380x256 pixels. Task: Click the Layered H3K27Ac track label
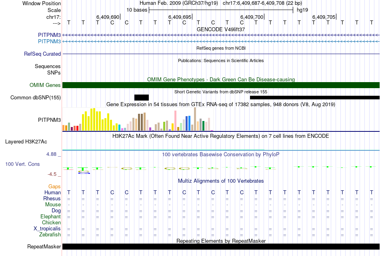[26, 142]
